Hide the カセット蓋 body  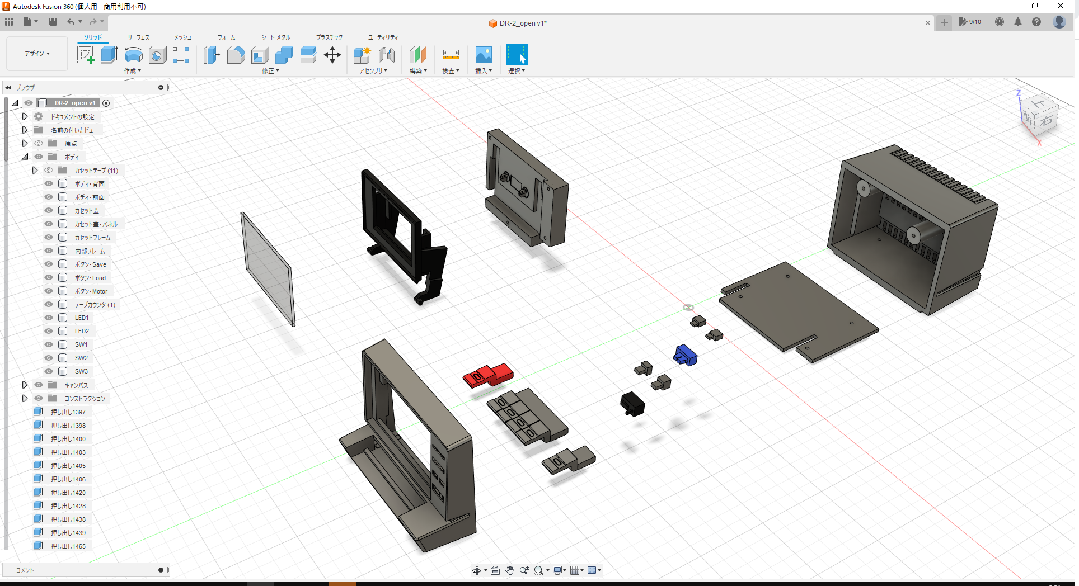click(x=48, y=210)
